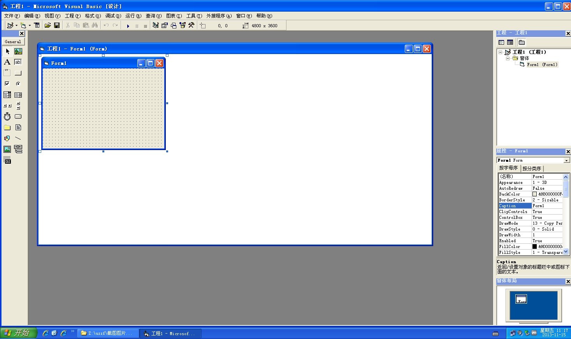Open the Object Browser toolbar icon

coord(183,25)
